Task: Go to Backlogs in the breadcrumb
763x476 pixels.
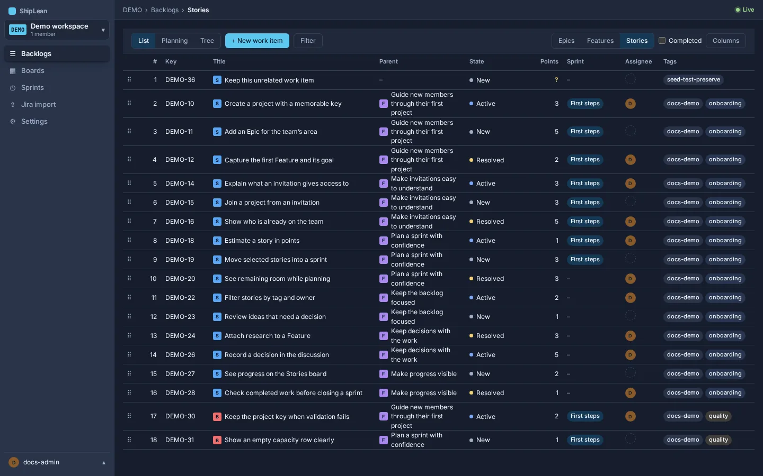Action: (165, 10)
